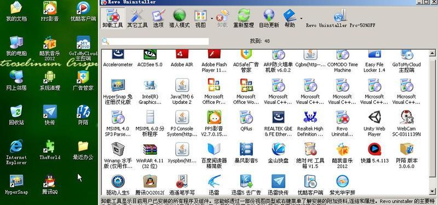438x205 pixels.
Task: Select Revo Uninstal... program entry
Action: coord(342,124)
